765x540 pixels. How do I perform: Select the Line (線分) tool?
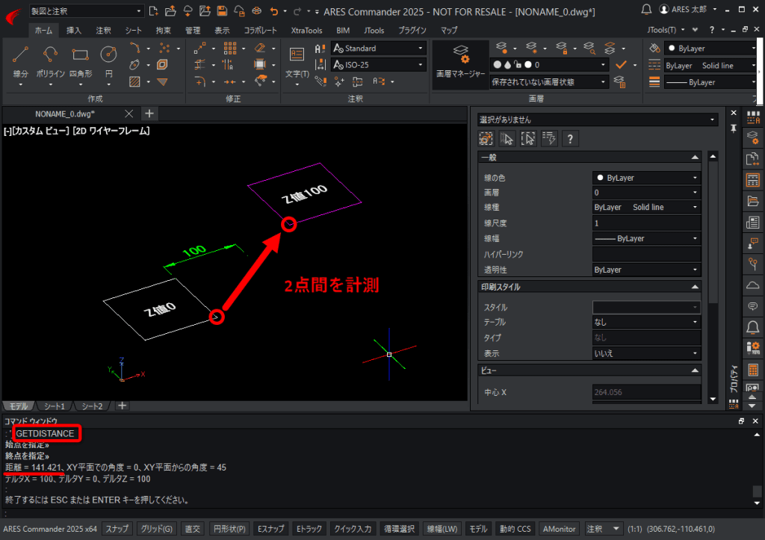coord(20,60)
